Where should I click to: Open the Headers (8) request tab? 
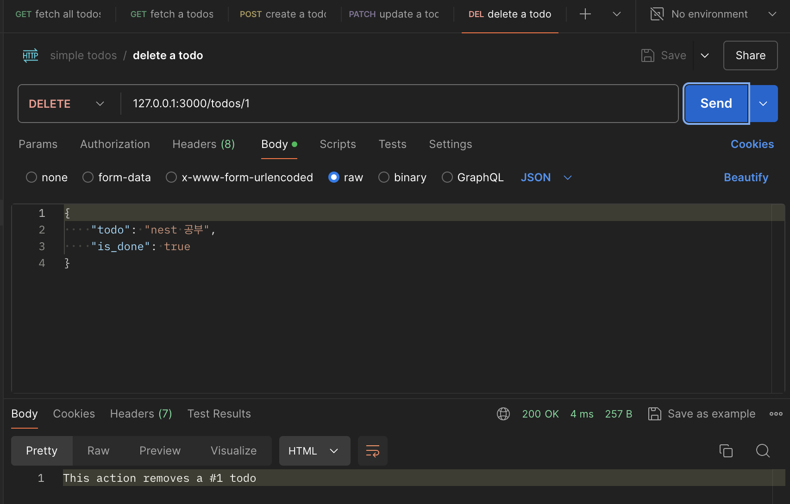point(203,144)
